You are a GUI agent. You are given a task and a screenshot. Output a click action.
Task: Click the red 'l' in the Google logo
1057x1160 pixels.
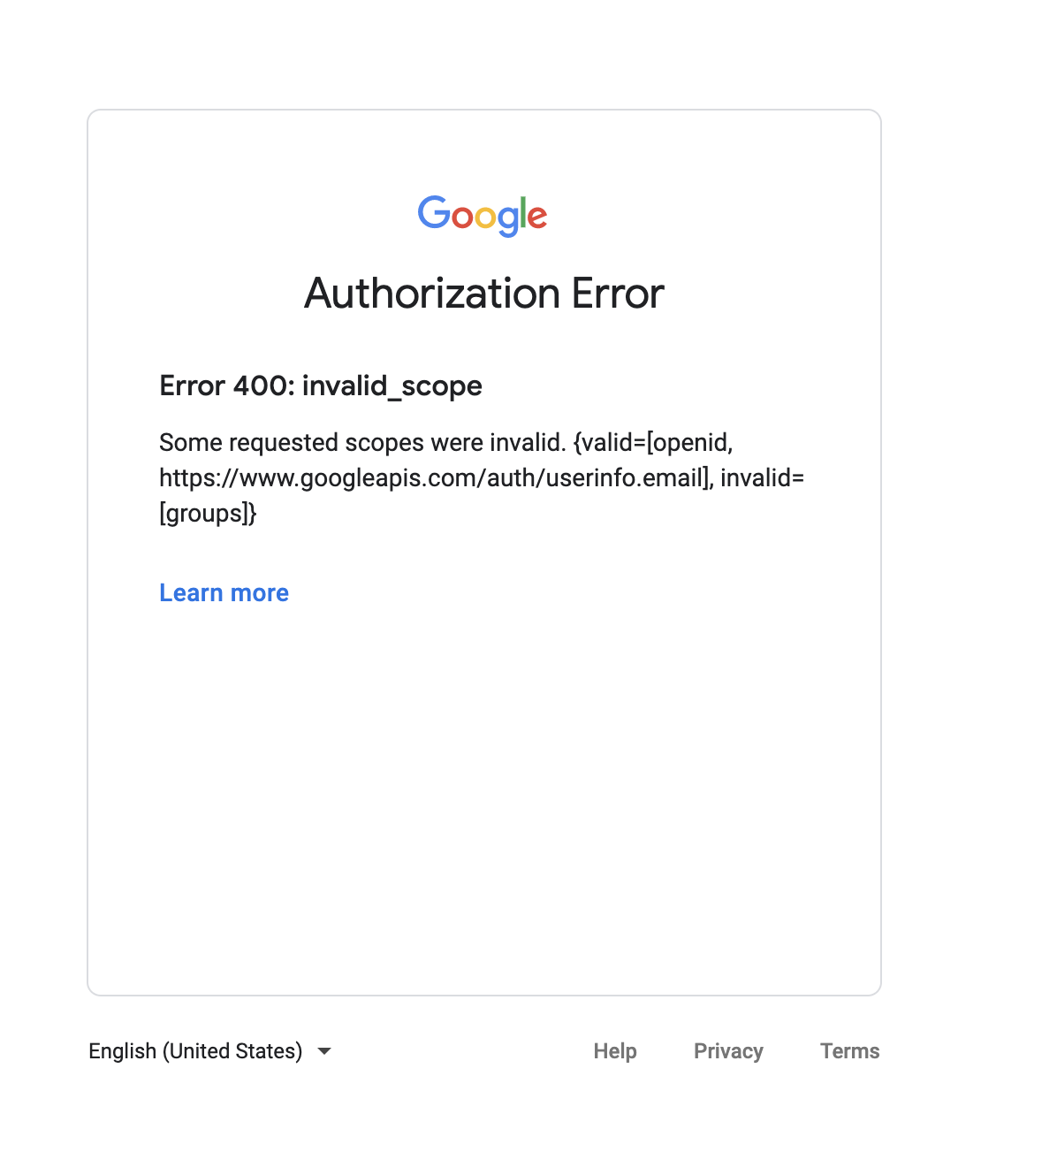[x=525, y=213]
